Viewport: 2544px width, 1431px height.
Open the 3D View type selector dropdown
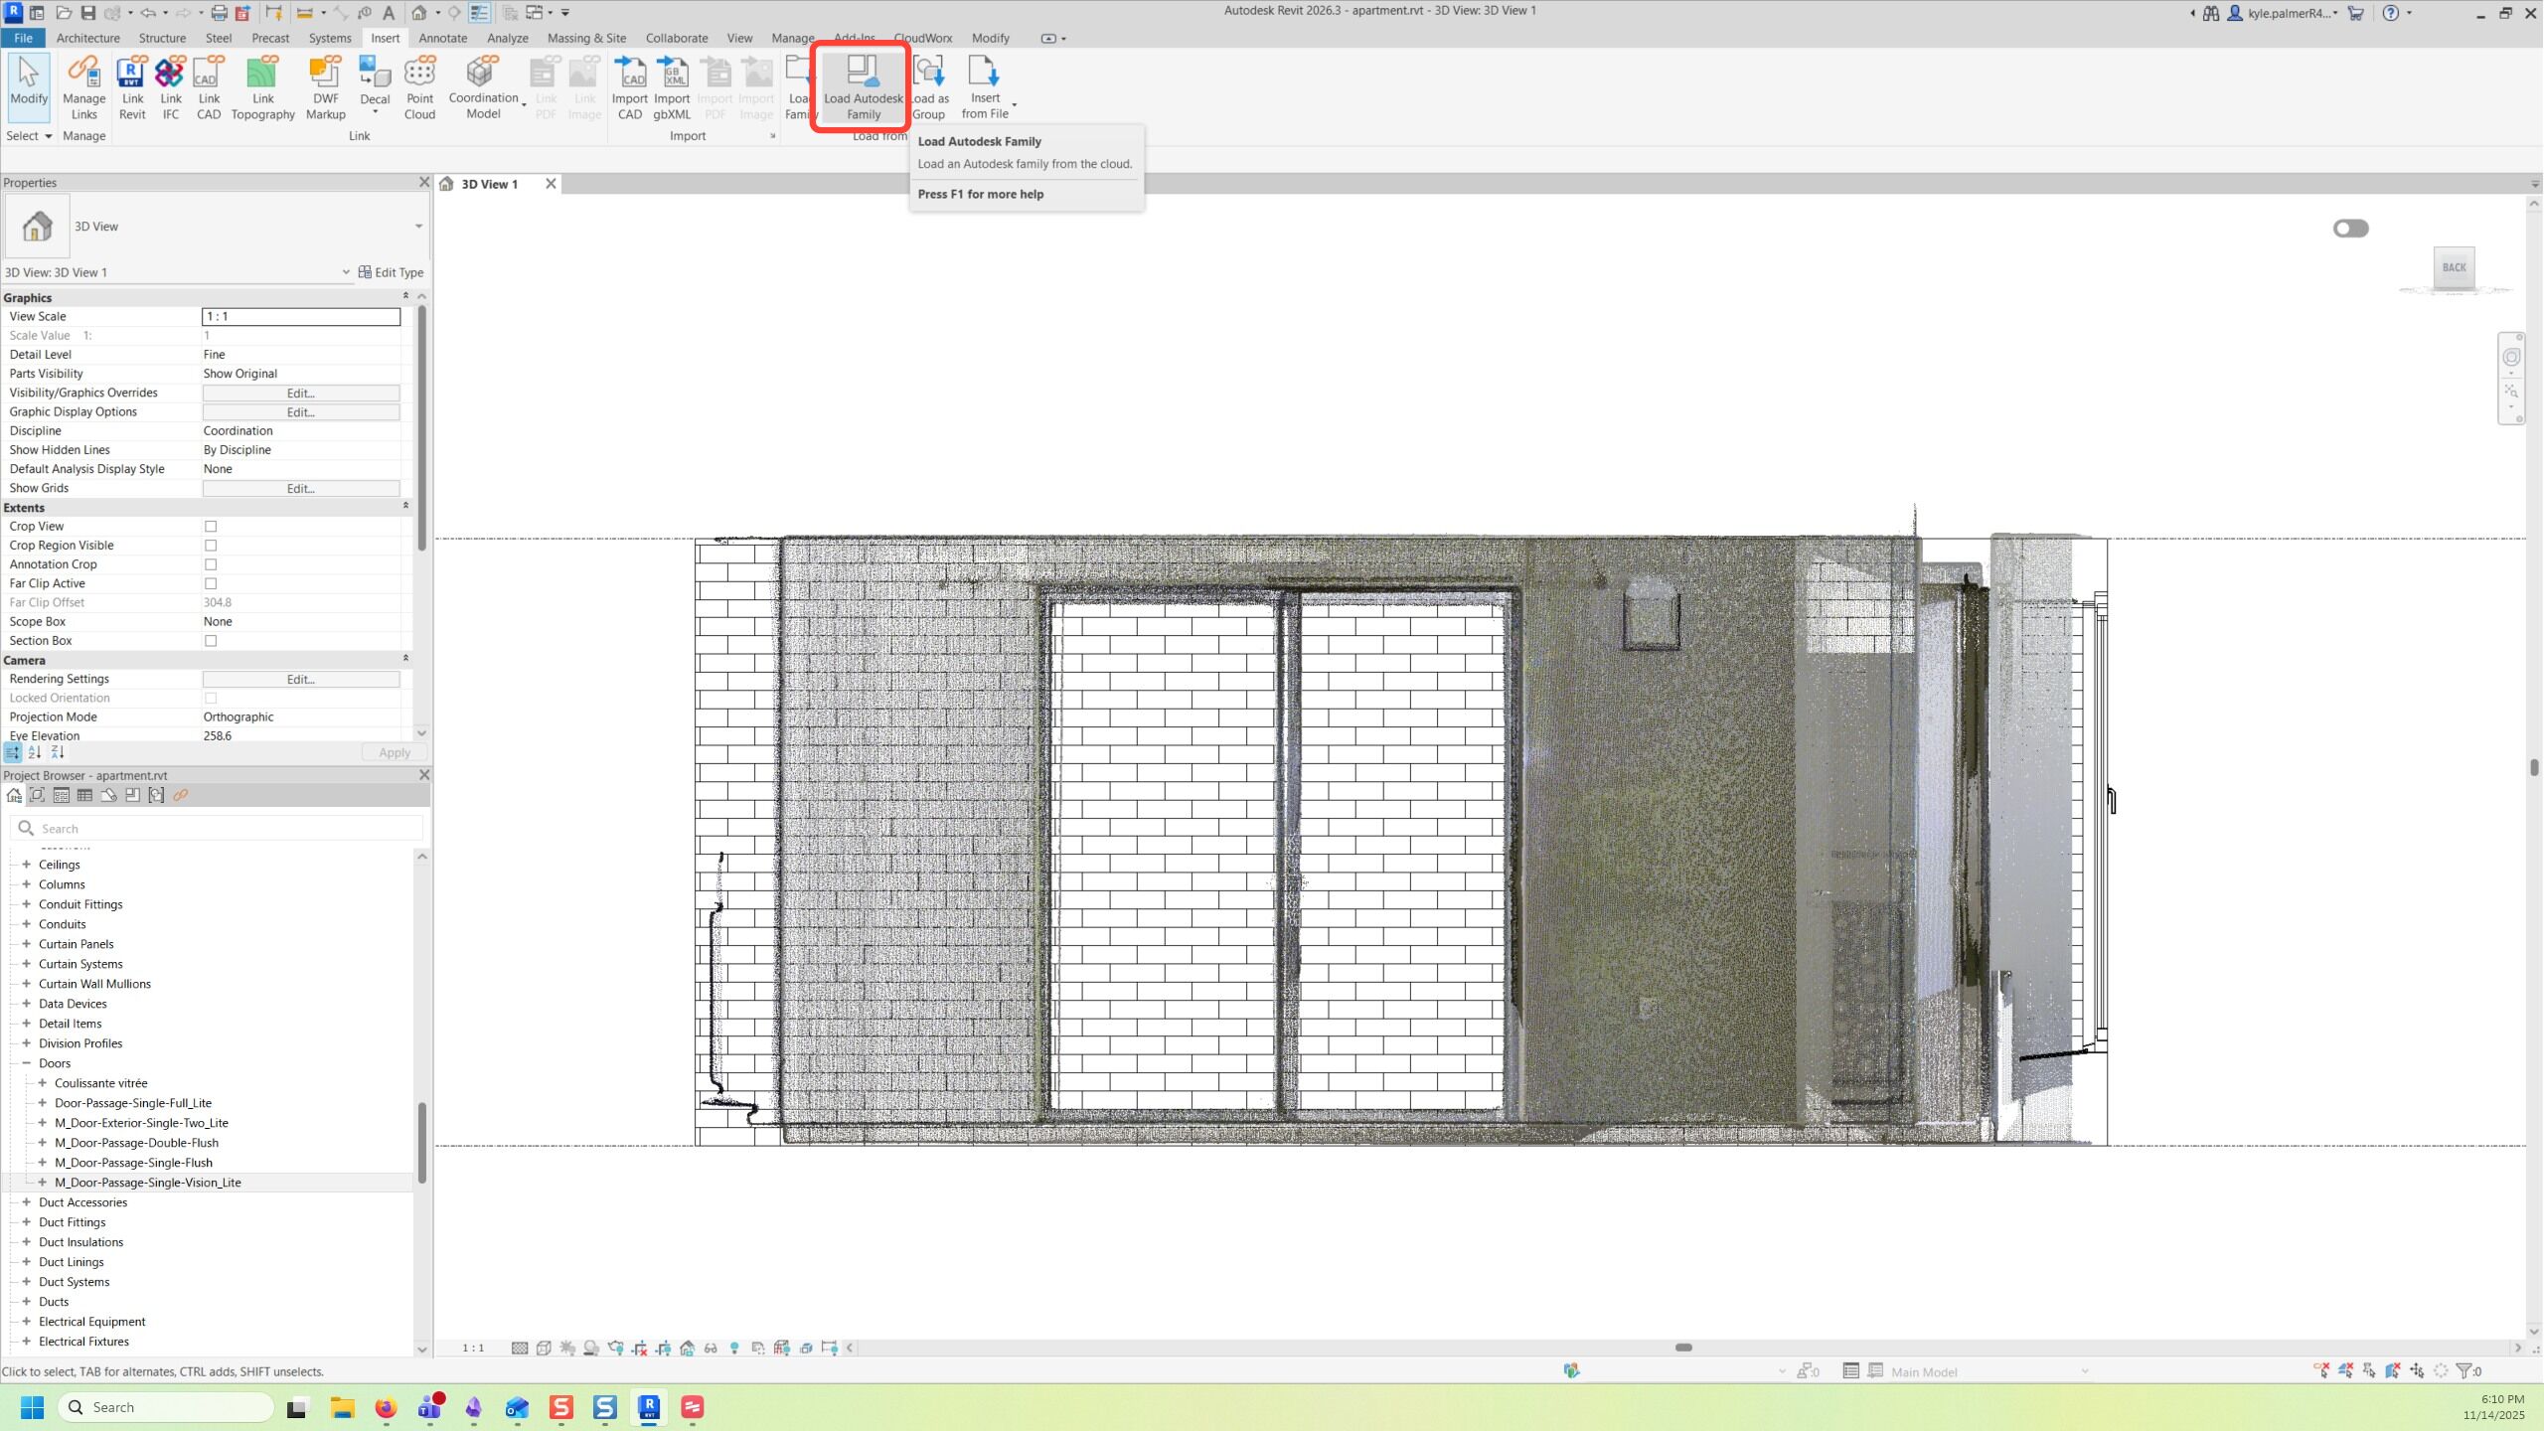coord(418,227)
